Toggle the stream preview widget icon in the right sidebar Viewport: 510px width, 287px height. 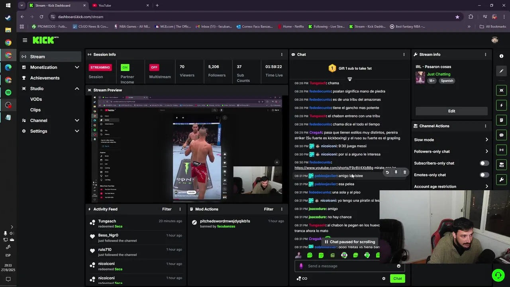click(x=502, y=90)
